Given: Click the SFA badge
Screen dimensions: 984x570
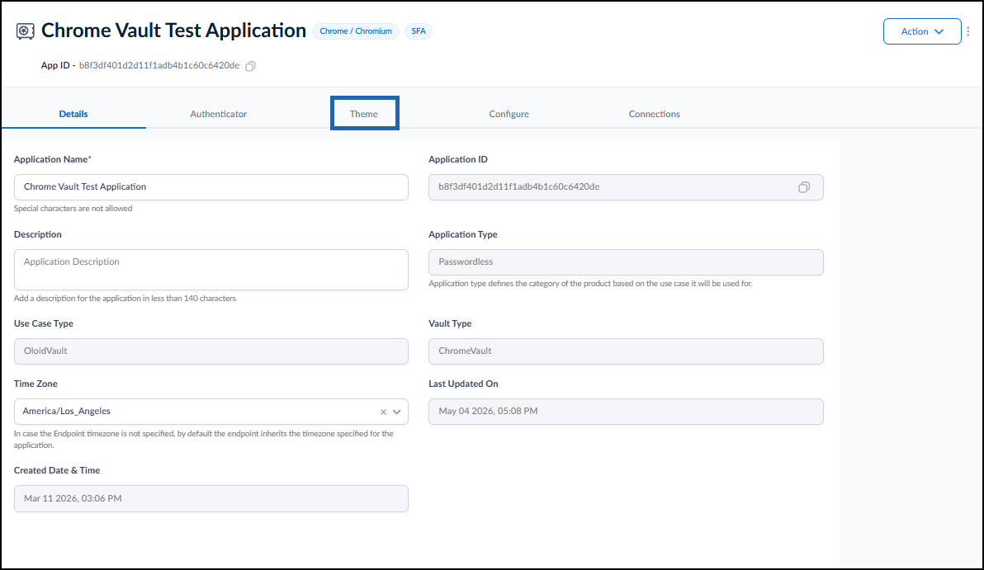Looking at the screenshot, I should (x=419, y=31).
